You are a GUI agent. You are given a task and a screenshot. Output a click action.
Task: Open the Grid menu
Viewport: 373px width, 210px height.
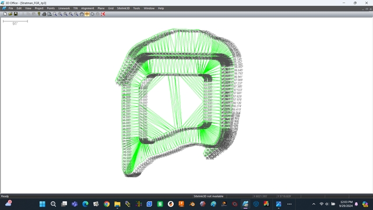(x=111, y=8)
